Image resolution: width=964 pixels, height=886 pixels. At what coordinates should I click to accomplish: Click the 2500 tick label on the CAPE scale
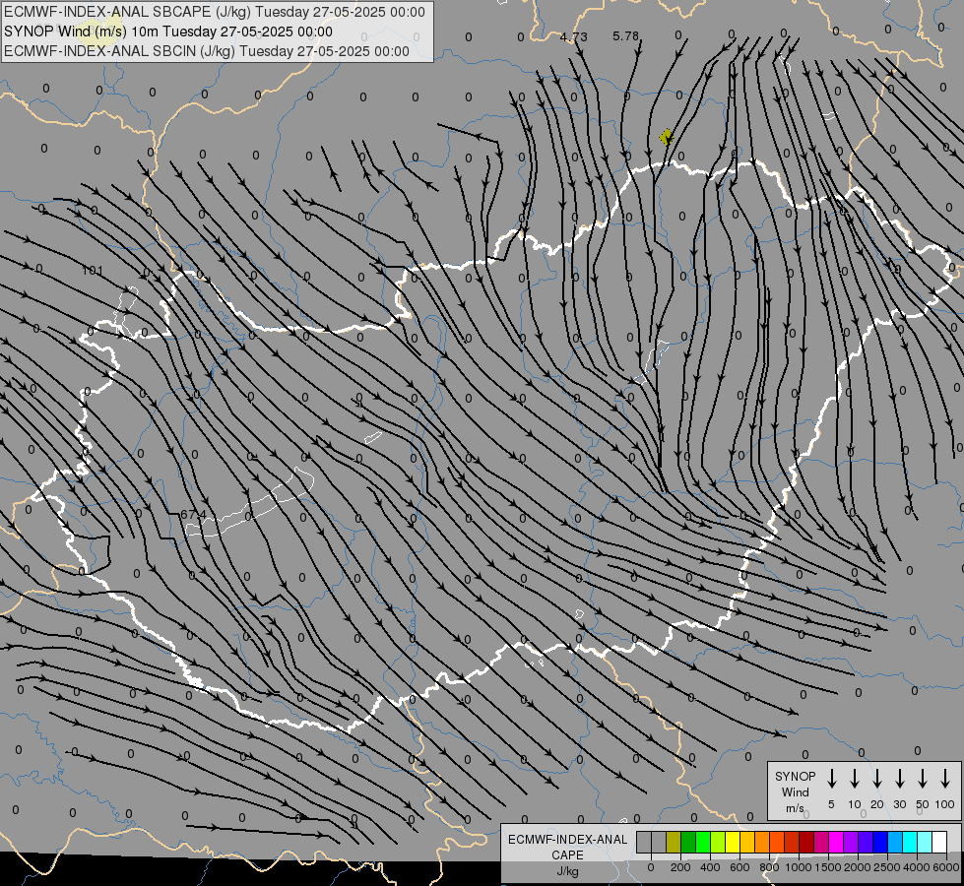tap(887, 867)
